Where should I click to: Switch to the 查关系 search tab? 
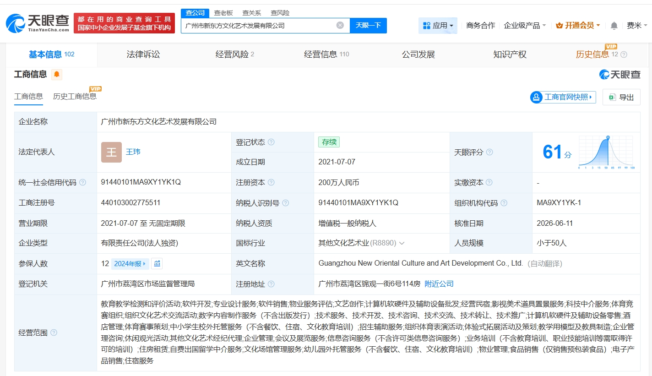(251, 13)
